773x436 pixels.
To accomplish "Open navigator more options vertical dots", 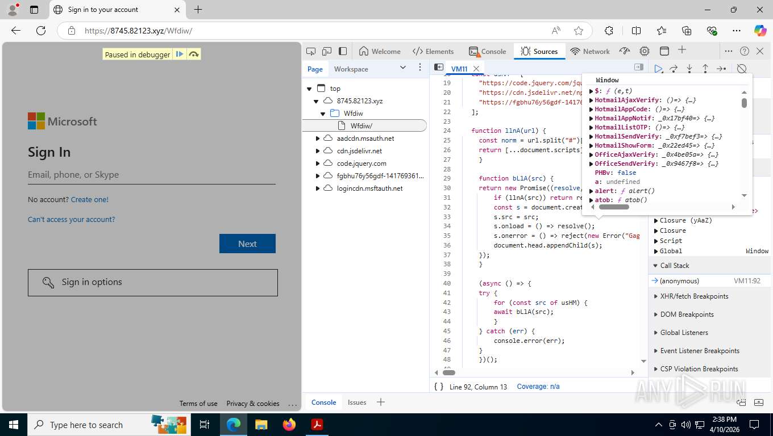I will [420, 68].
